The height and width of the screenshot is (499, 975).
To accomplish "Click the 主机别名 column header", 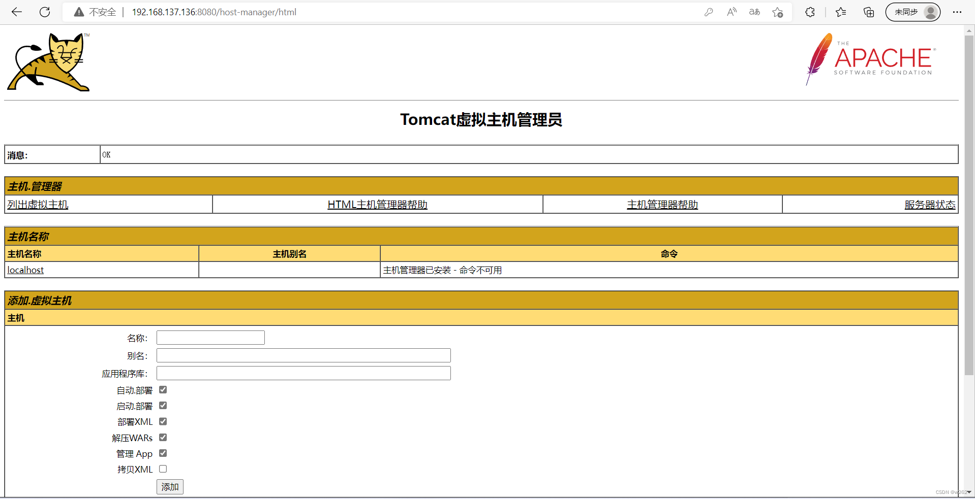I will click(289, 254).
